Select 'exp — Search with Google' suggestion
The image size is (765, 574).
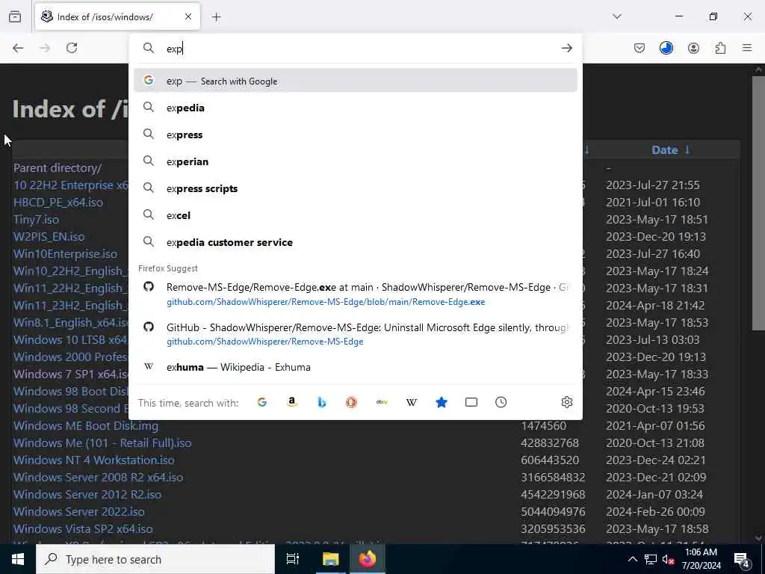click(x=355, y=81)
